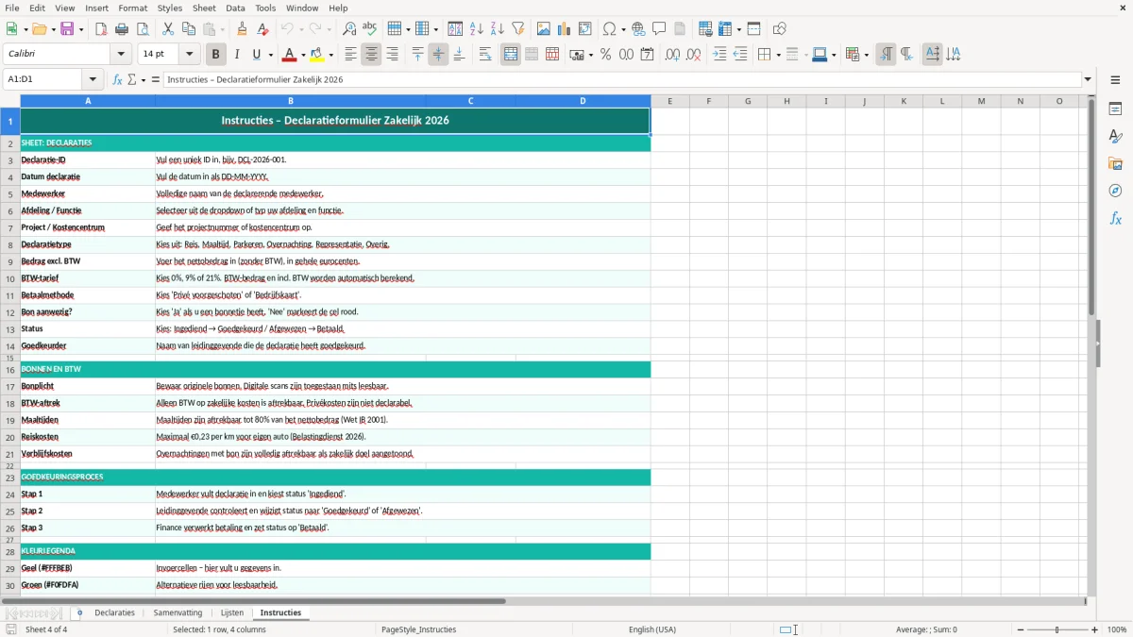
Task: Open the Font Size dropdown
Action: pyautogui.click(x=189, y=55)
